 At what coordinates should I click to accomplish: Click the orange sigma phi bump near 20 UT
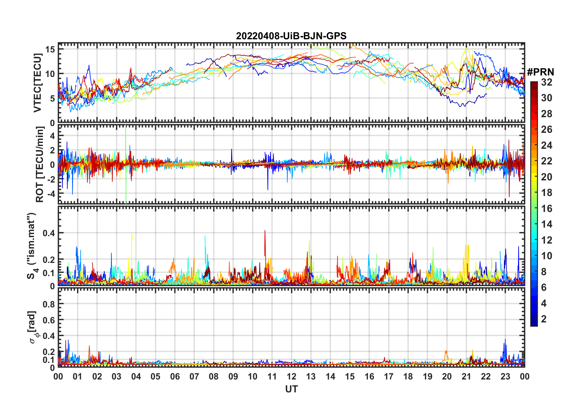coord(446,356)
